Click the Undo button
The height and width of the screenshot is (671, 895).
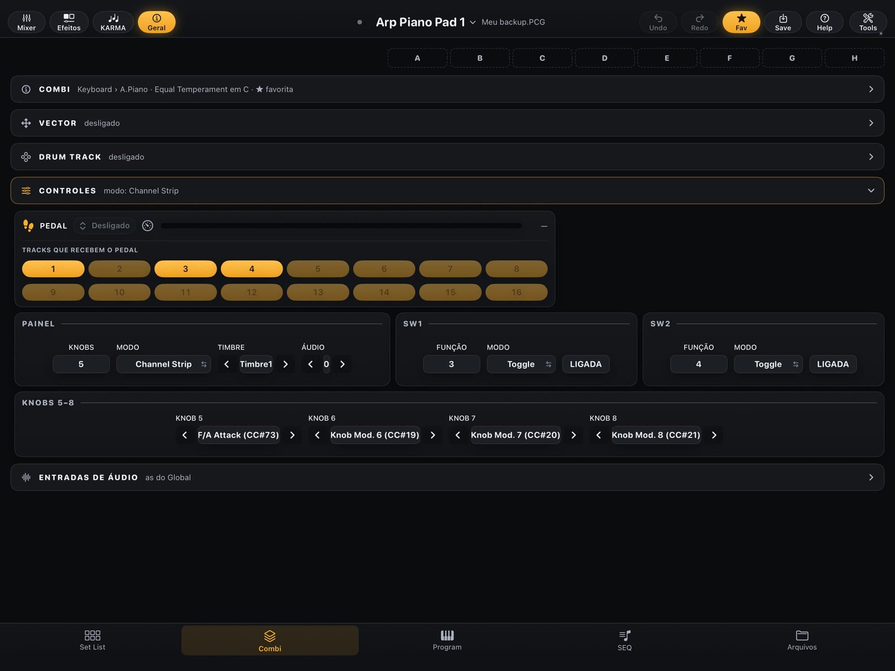click(658, 22)
